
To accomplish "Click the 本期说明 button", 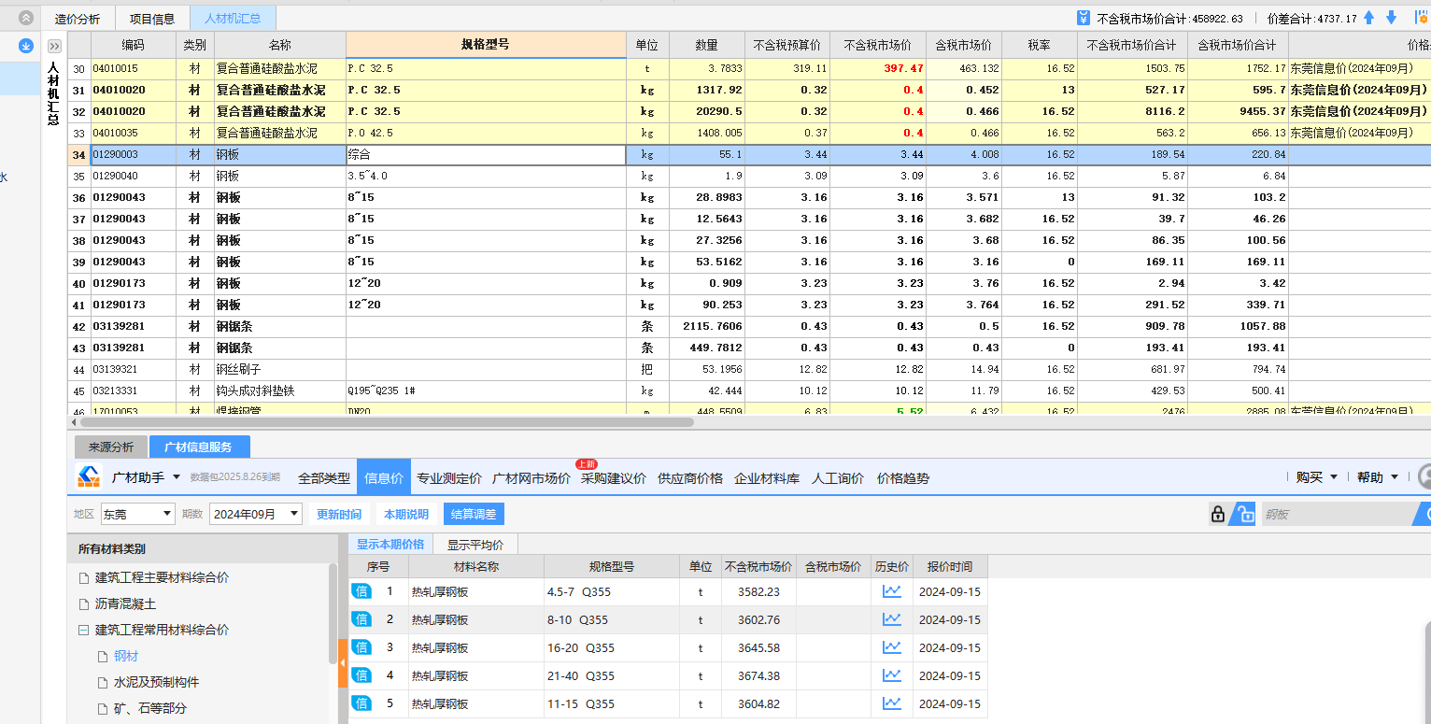I will coord(406,514).
